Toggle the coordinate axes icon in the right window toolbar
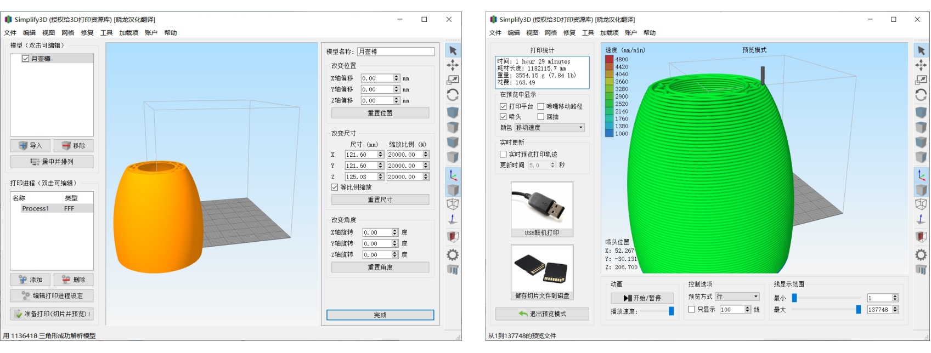 pyautogui.click(x=921, y=175)
